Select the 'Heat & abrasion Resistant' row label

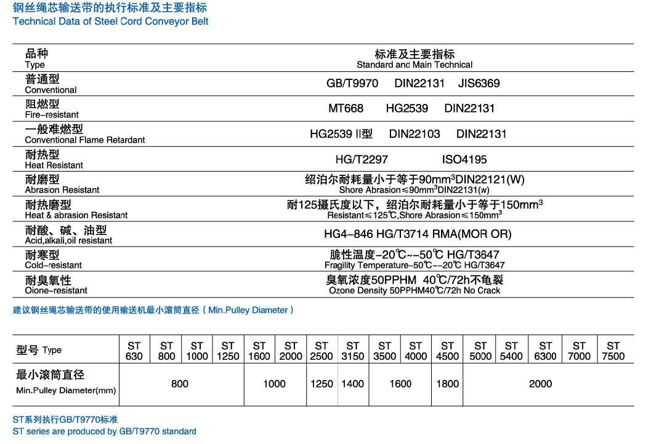click(x=76, y=215)
